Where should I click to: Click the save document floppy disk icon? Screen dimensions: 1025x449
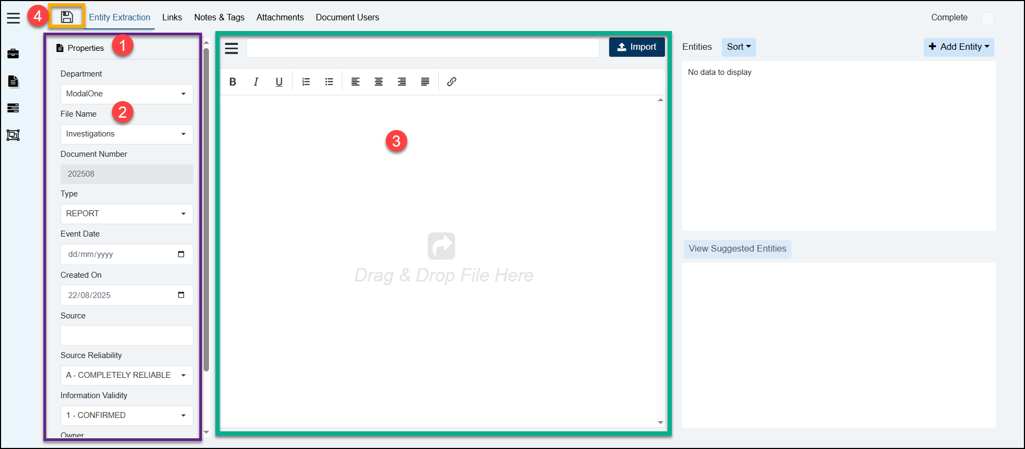click(66, 17)
